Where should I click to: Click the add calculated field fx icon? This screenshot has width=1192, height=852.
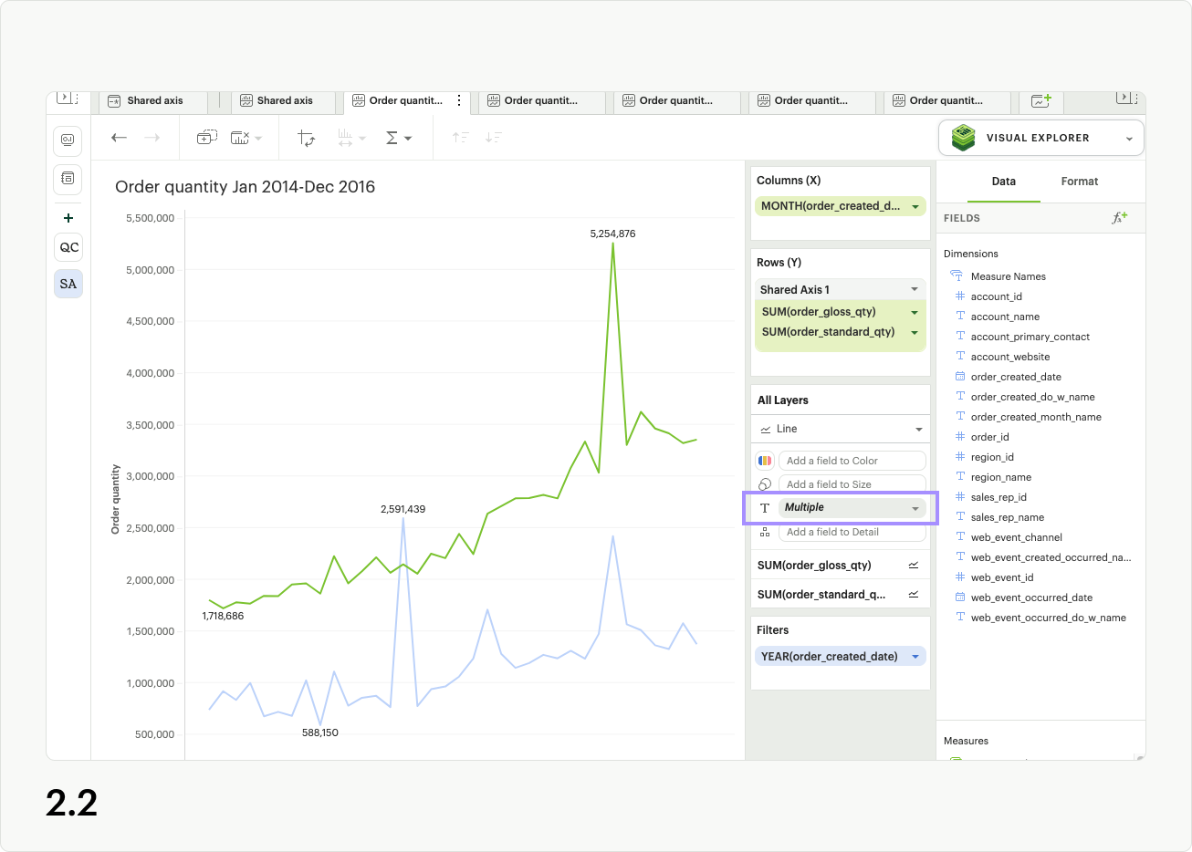[1119, 218]
